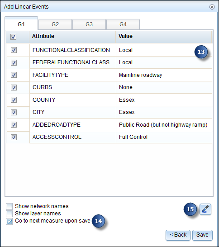The height and width of the screenshot is (247, 219).
Task: Toggle the select-all header checkbox
Action: [13, 37]
